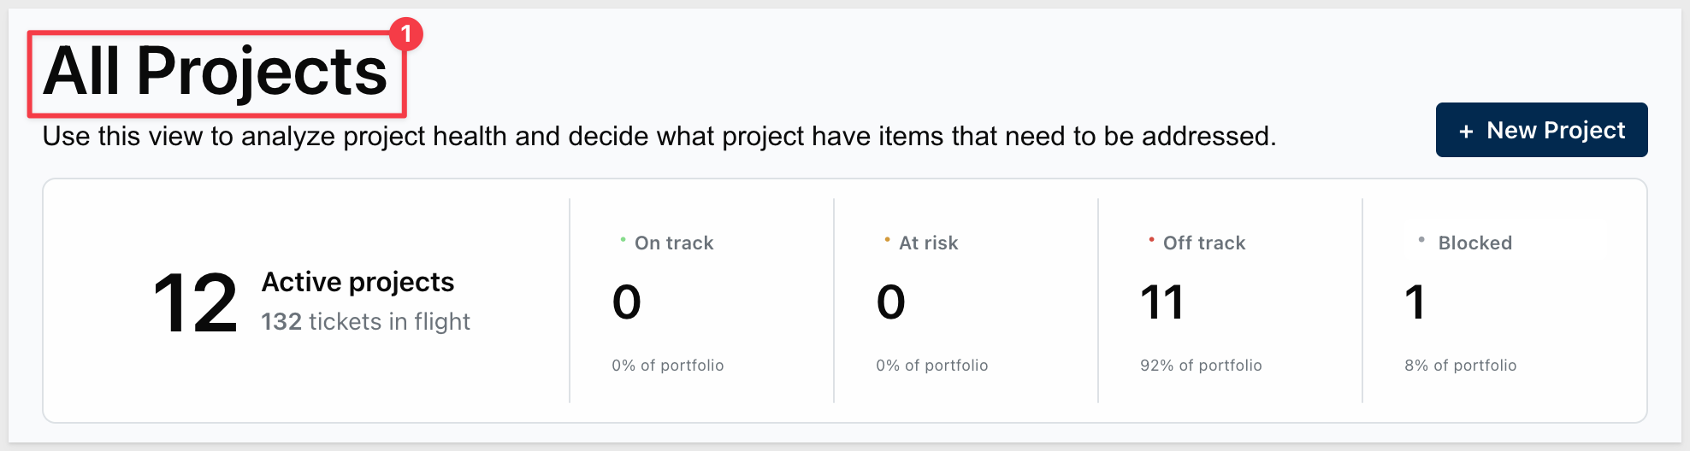Viewport: 1690px width, 451px height.
Task: Click the New Project button
Action: [x=1541, y=130]
